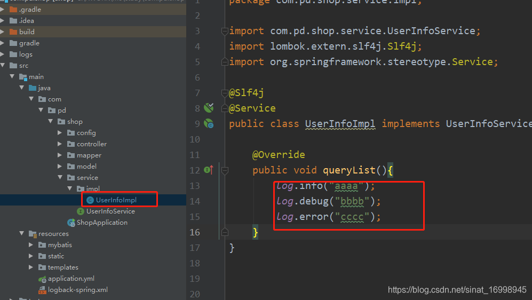Screen dimensions: 532x300
Task: Click the application.yml Spring config icon
Action: 42,279
